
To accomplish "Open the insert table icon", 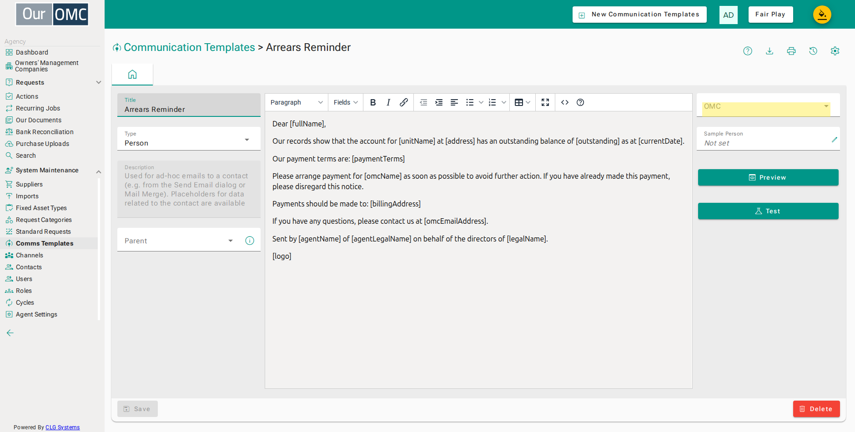I will point(519,102).
